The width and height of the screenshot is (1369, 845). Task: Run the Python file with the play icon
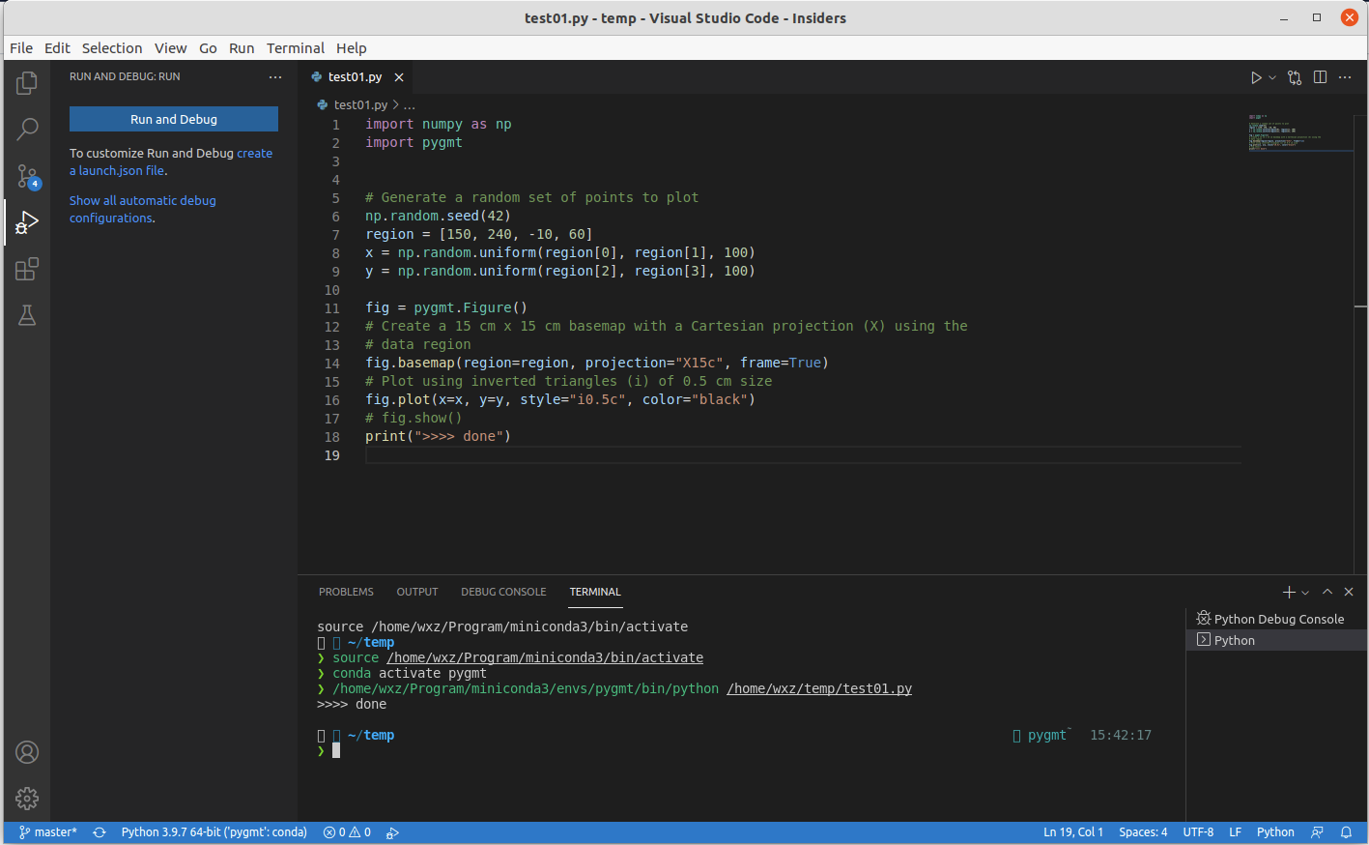click(x=1257, y=77)
